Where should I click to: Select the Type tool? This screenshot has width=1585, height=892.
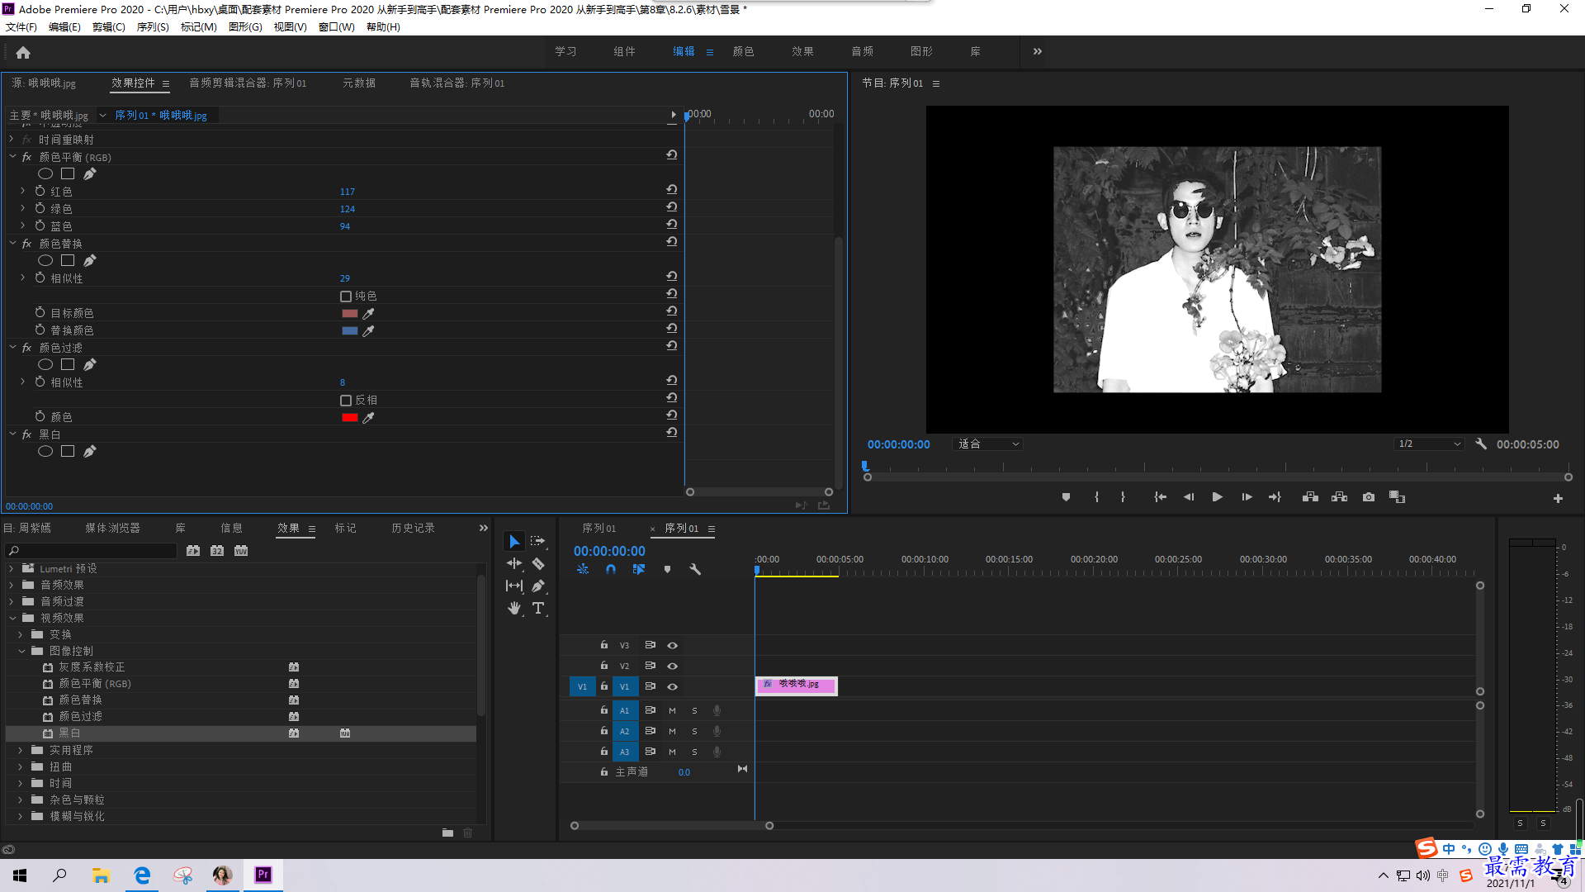[x=537, y=608]
